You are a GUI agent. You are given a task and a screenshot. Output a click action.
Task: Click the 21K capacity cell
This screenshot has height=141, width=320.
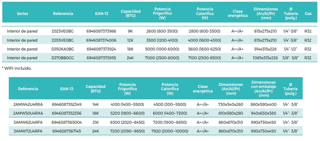pos(95,122)
